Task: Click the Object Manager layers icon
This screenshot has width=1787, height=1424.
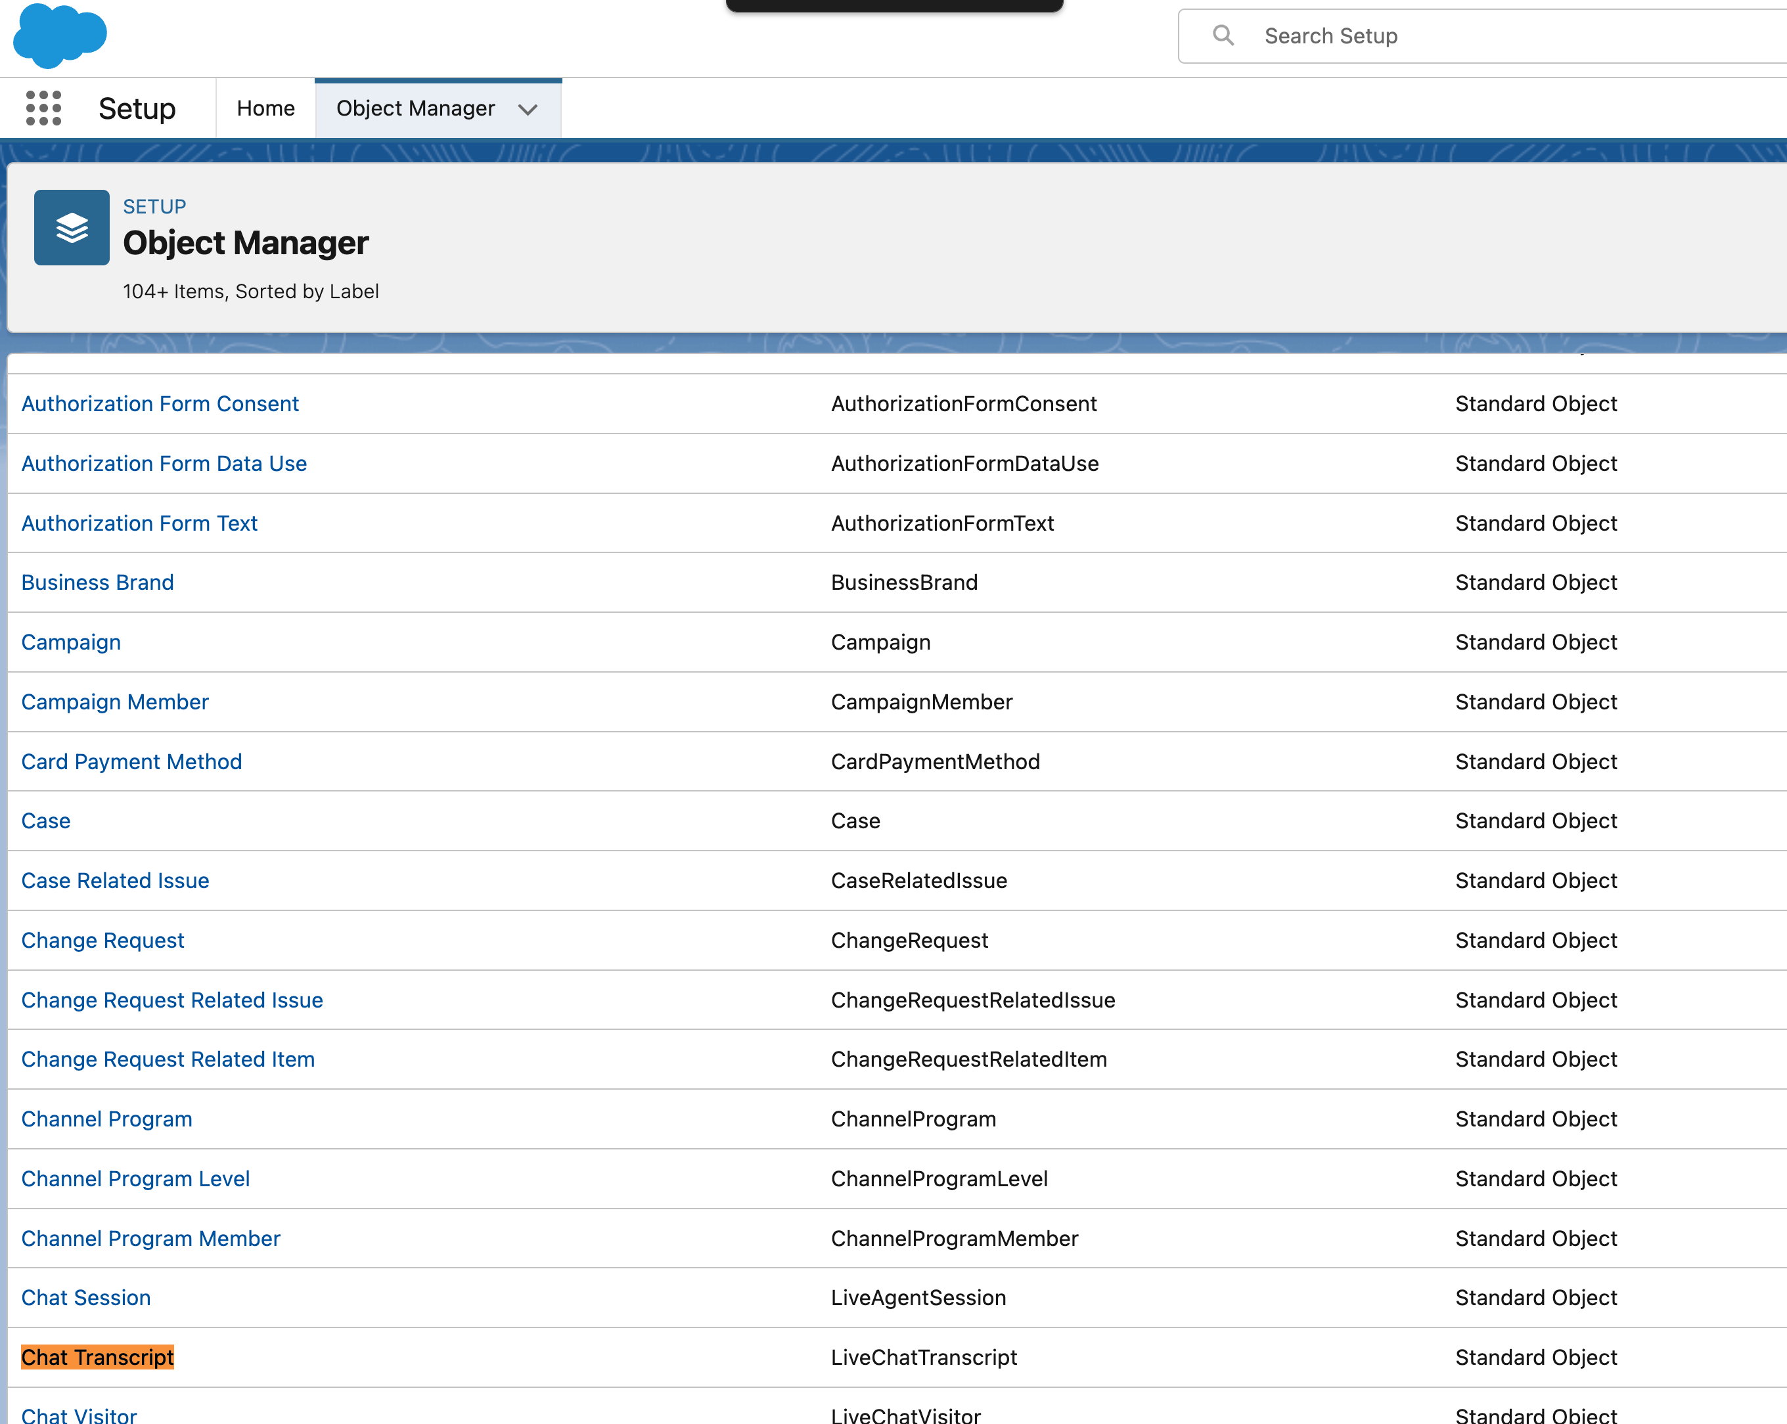Action: coord(71,227)
